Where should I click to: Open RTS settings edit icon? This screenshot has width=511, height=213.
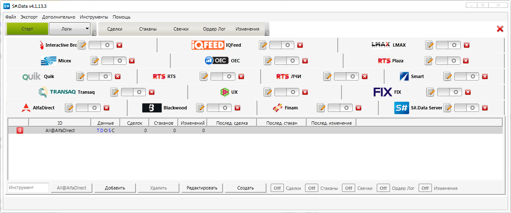(204, 76)
